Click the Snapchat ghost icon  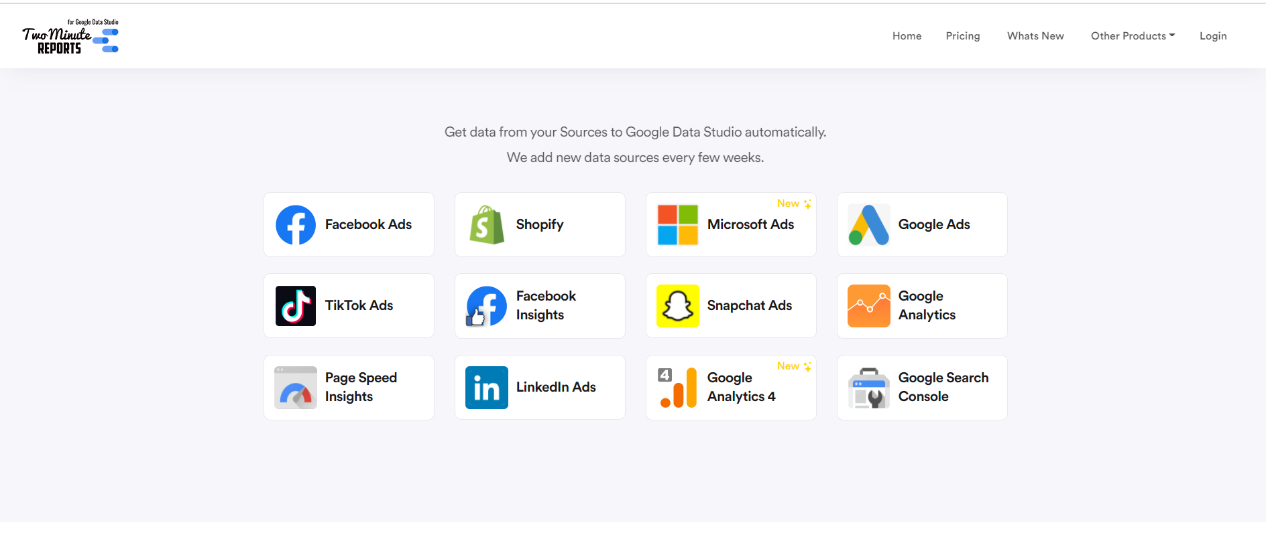pos(678,306)
